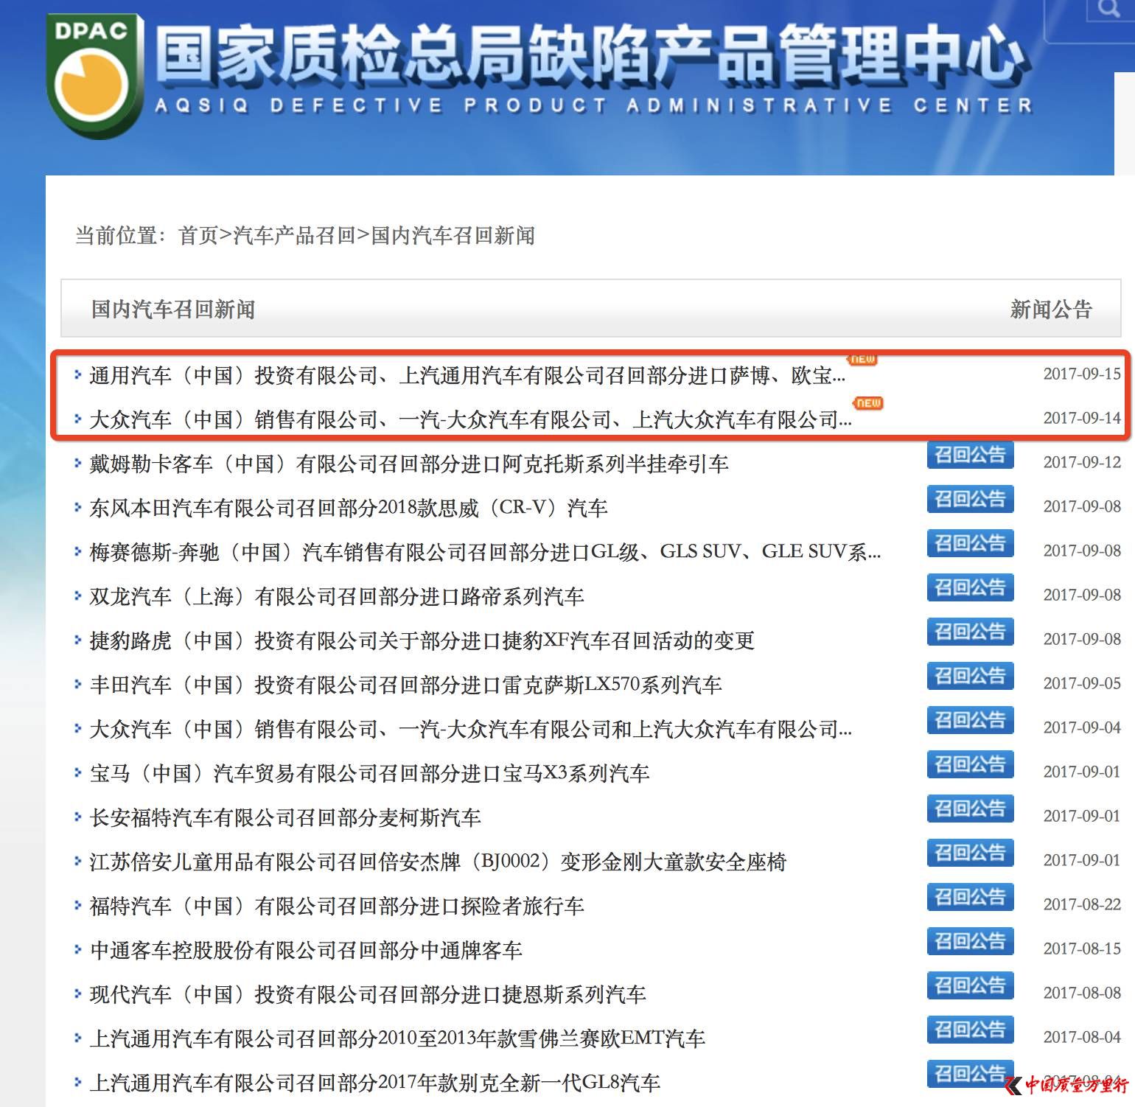Image resolution: width=1135 pixels, height=1107 pixels.
Task: Click 召回公告 button for 双龙汽车 row
Action: click(970, 587)
